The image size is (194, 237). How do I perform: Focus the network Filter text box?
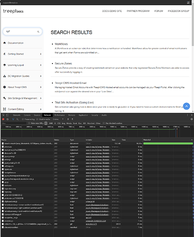pos(14,123)
